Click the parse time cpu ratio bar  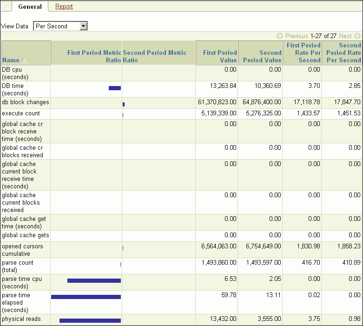[94, 280]
